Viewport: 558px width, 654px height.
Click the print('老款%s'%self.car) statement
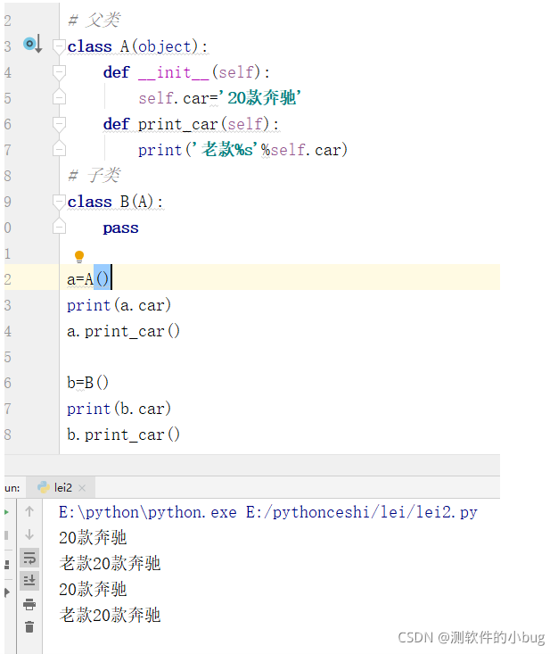[242, 150]
